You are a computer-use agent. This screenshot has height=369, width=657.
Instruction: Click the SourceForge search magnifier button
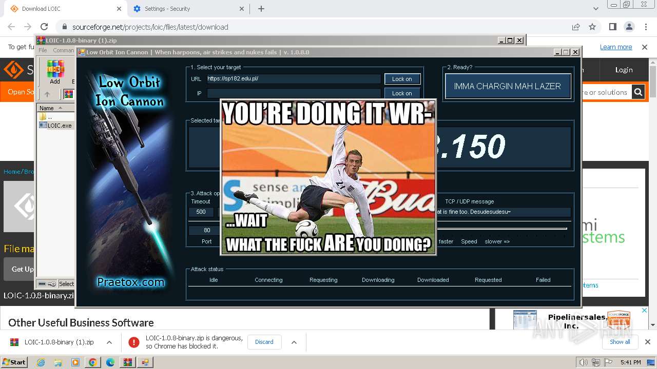(638, 92)
